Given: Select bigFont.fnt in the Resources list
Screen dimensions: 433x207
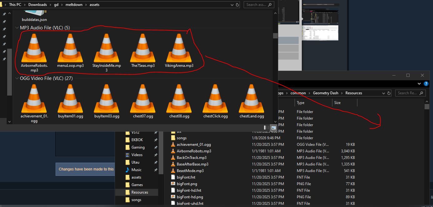Looking at the screenshot, I should click(186, 177).
